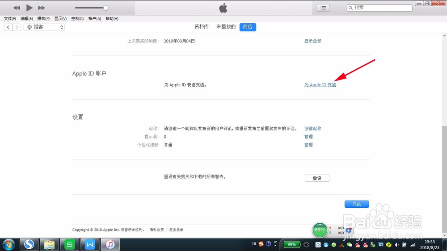Click the Safely Remove Hardware USB icon

coord(373,245)
